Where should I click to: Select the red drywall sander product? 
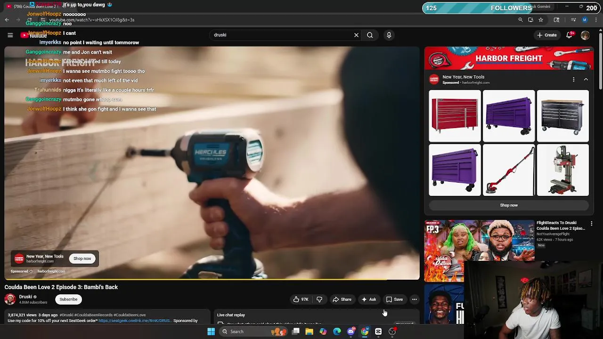(509, 170)
